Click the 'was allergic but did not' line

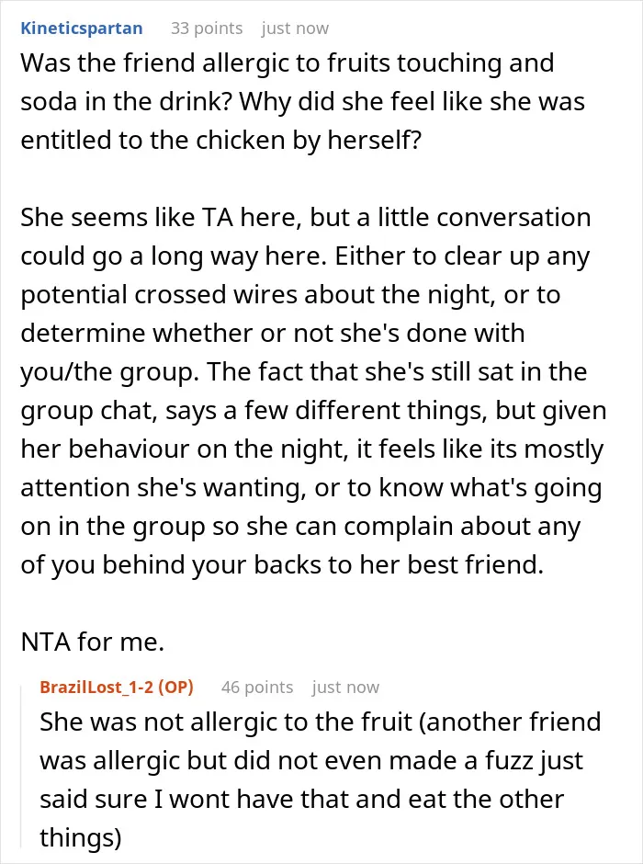click(x=311, y=760)
